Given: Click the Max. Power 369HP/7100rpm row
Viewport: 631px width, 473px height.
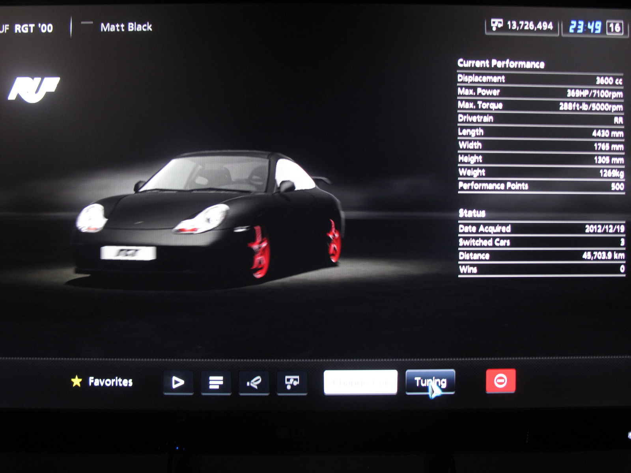Looking at the screenshot, I should tap(540, 93).
